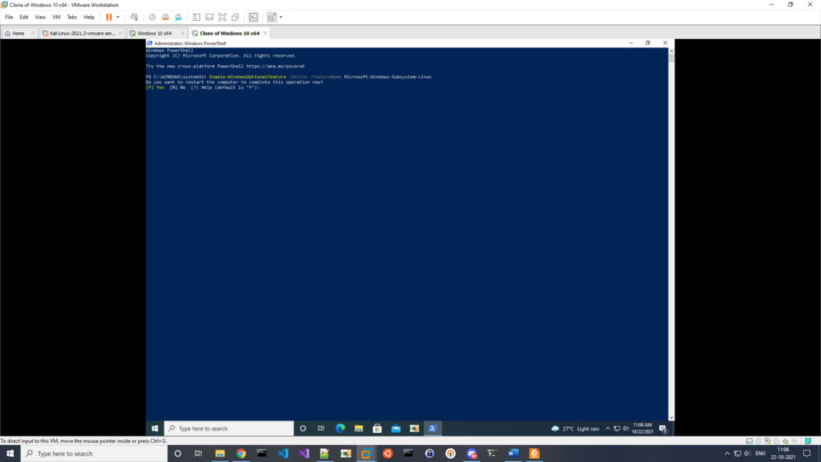Open the Edit menu
This screenshot has height=462, width=821.
24,18
